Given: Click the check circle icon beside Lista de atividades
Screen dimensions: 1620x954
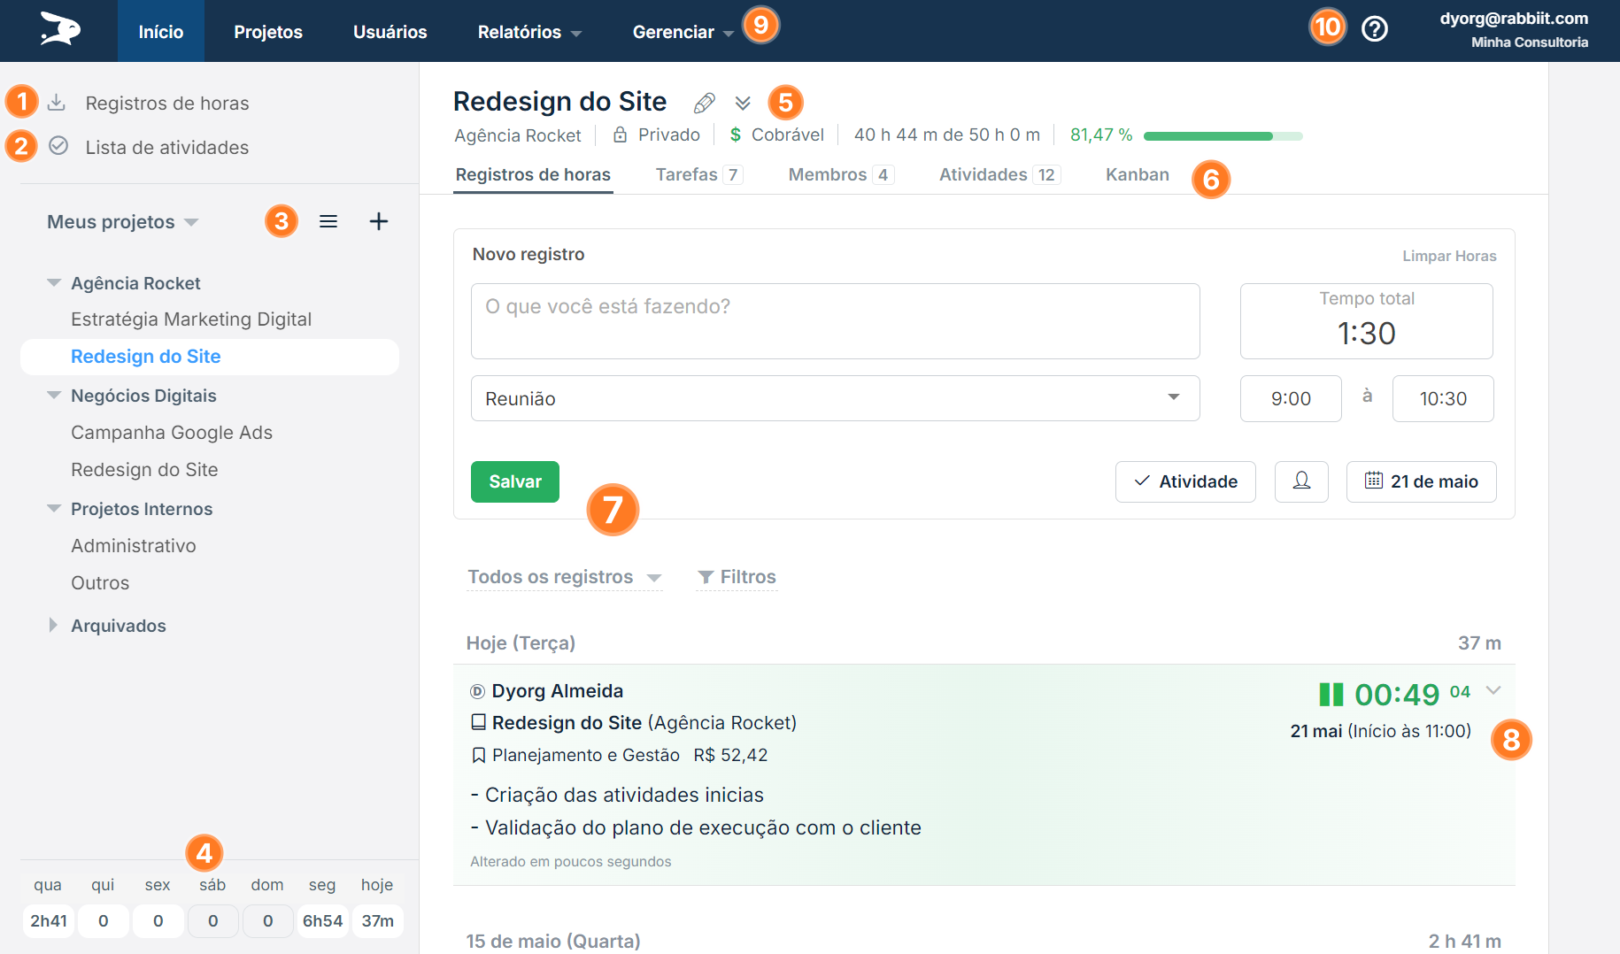Looking at the screenshot, I should tap(58, 145).
